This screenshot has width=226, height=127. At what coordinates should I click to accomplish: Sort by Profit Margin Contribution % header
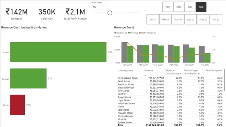(x=192, y=72)
